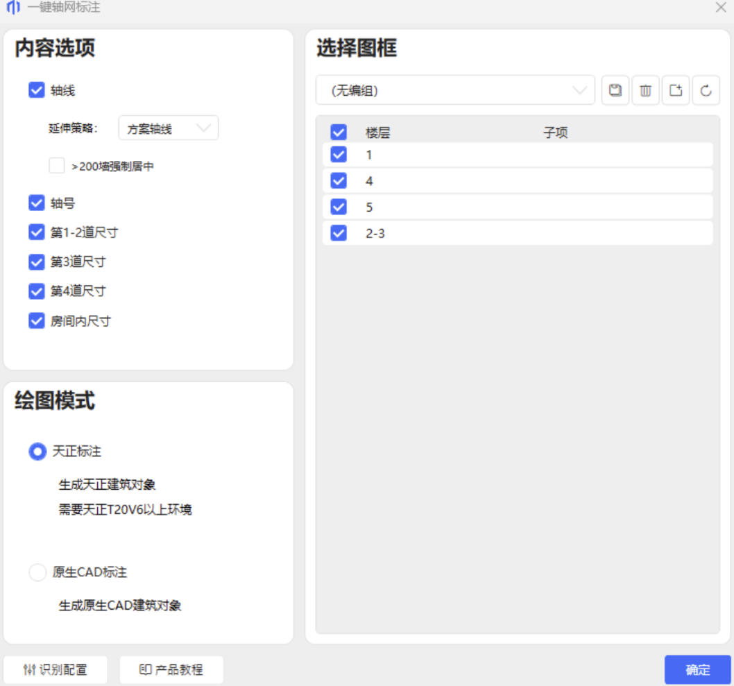Toggle select-all checkbox beside 楼层 header

pyautogui.click(x=339, y=132)
